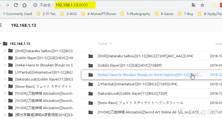Select 银光字幕组 哆啦A梦 folder in tree
The height and width of the screenshot is (119, 222).
coord(44,115)
